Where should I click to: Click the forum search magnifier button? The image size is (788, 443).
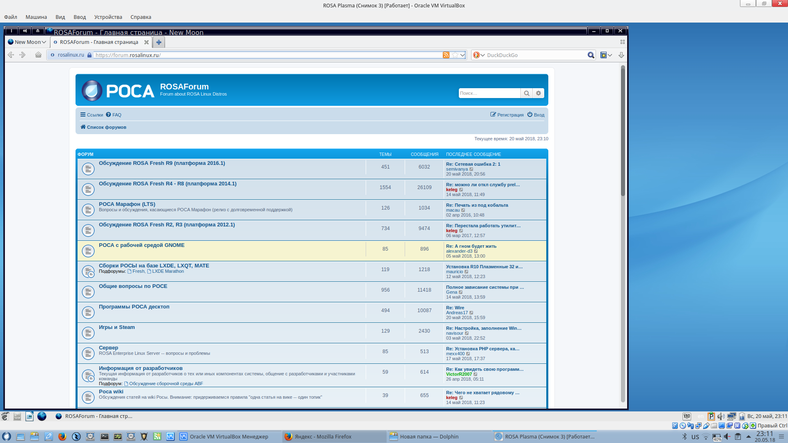pyautogui.click(x=526, y=93)
